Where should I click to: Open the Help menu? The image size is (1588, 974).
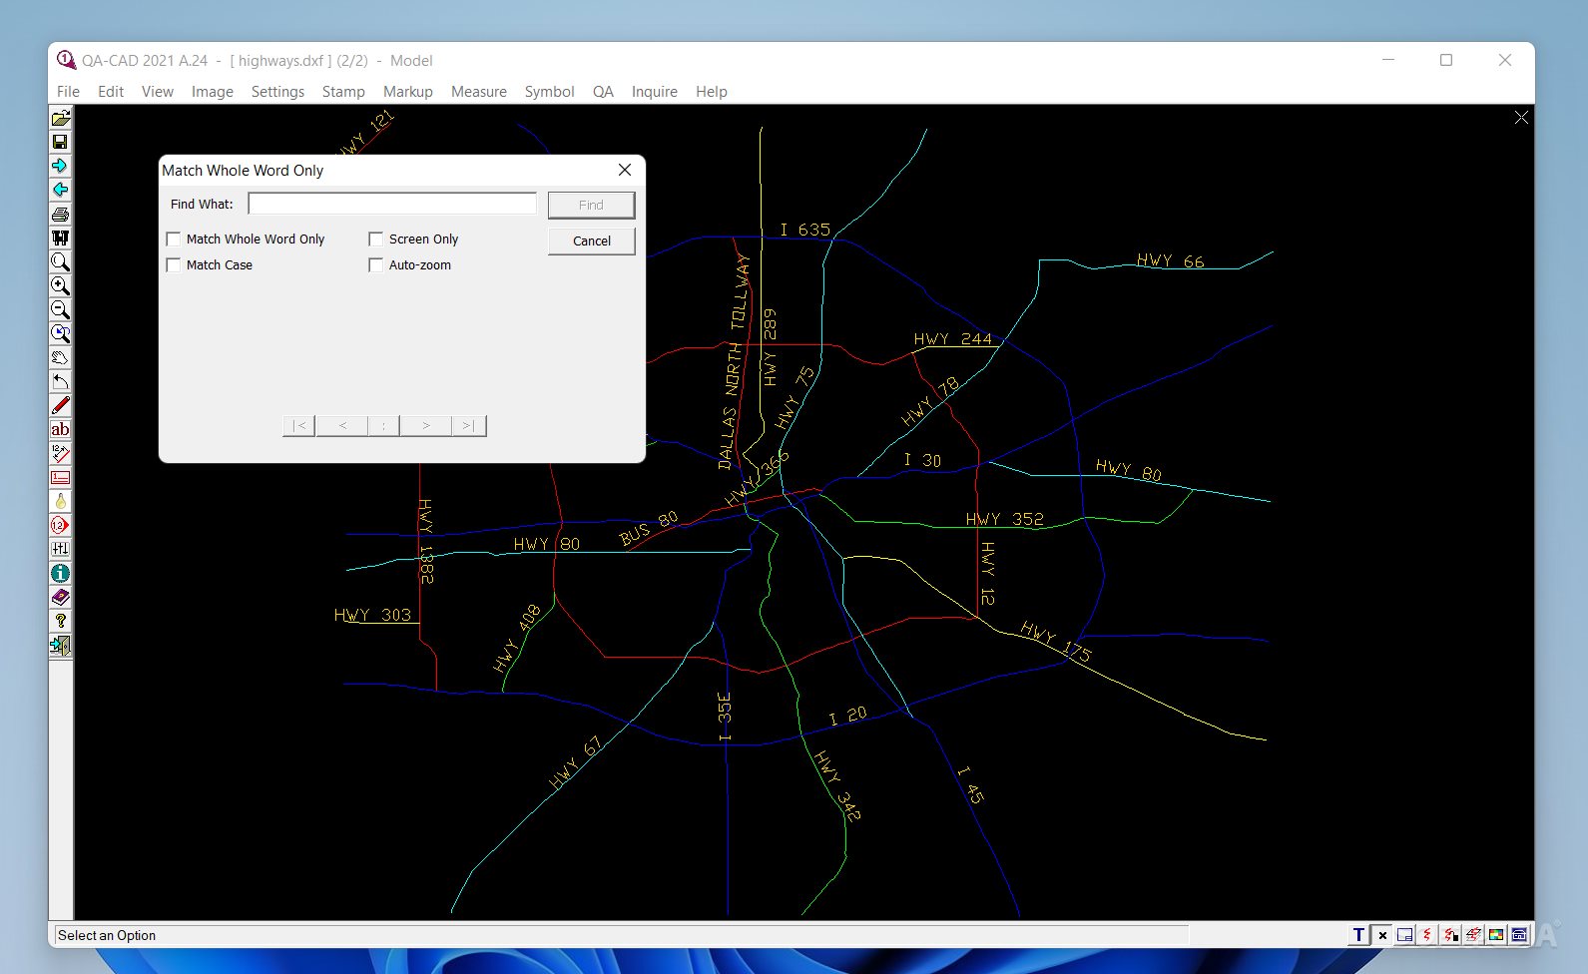click(712, 92)
